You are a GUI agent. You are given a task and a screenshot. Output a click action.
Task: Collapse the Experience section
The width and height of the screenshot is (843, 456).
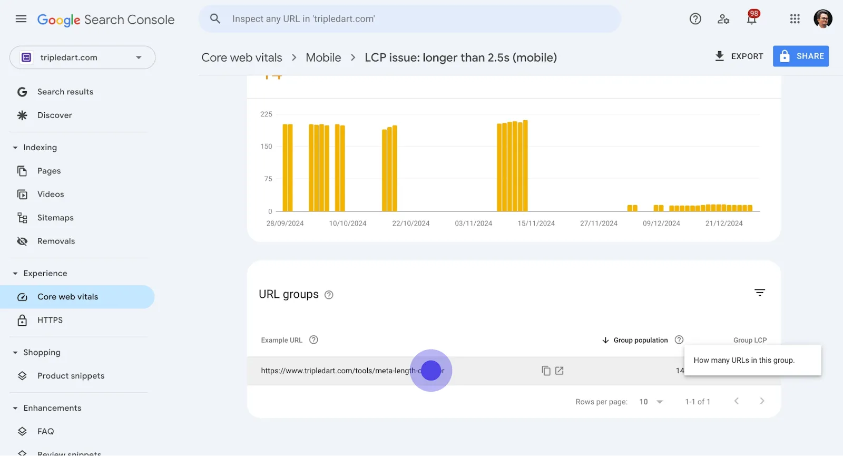[40, 274]
